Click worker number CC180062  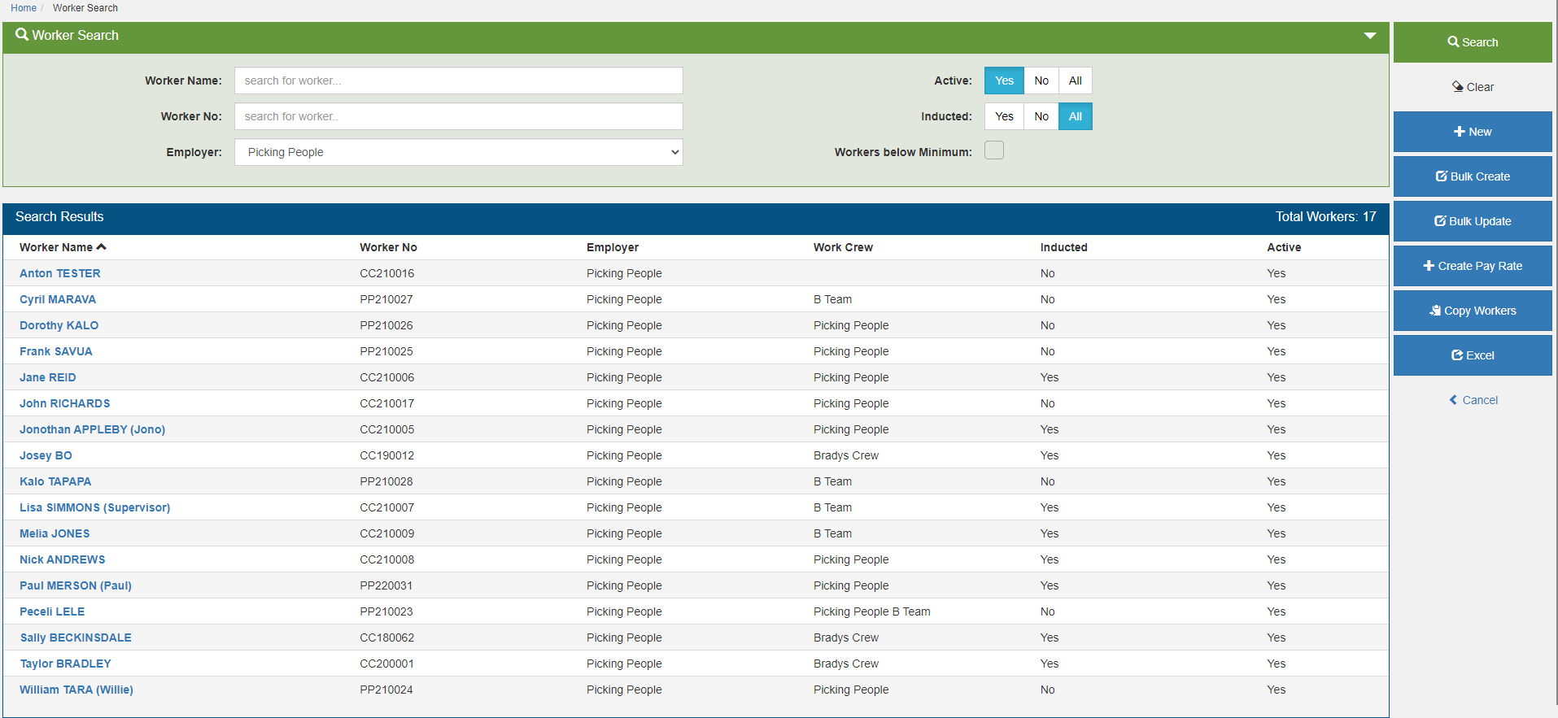coord(387,637)
